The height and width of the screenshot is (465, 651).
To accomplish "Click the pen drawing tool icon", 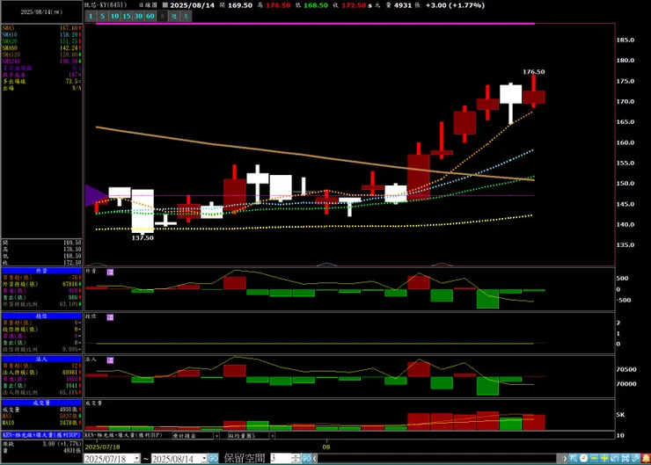I will coord(635,458).
